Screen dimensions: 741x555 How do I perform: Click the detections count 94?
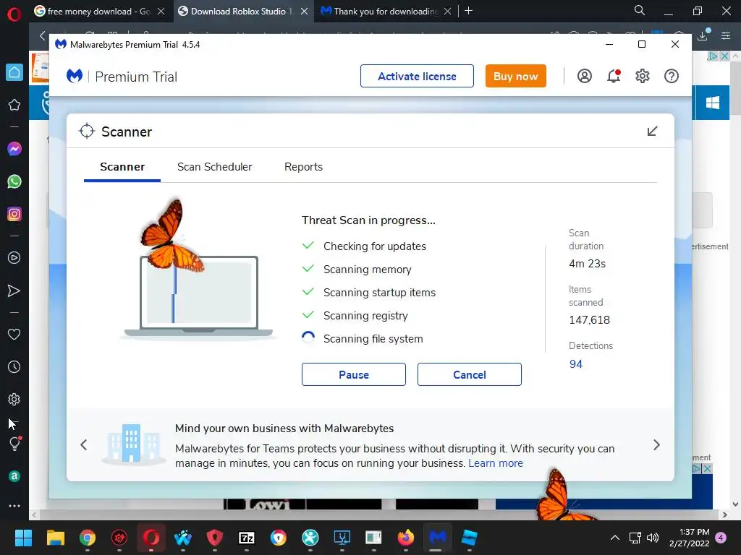click(x=575, y=364)
